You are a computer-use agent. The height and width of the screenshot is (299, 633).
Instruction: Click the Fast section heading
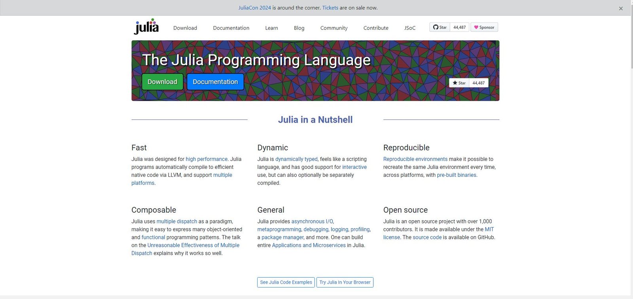pyautogui.click(x=139, y=148)
